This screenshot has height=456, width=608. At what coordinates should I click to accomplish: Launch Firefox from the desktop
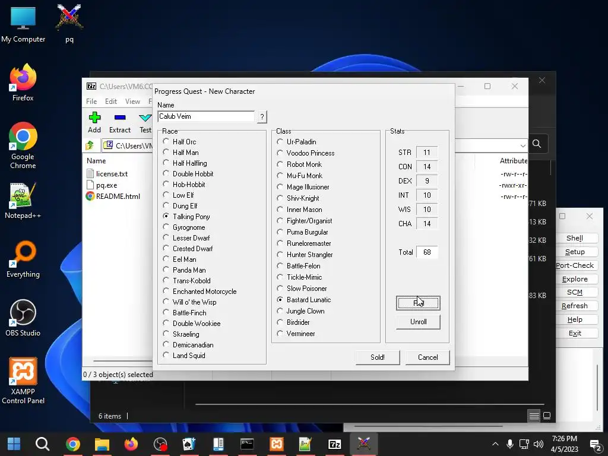click(23, 82)
